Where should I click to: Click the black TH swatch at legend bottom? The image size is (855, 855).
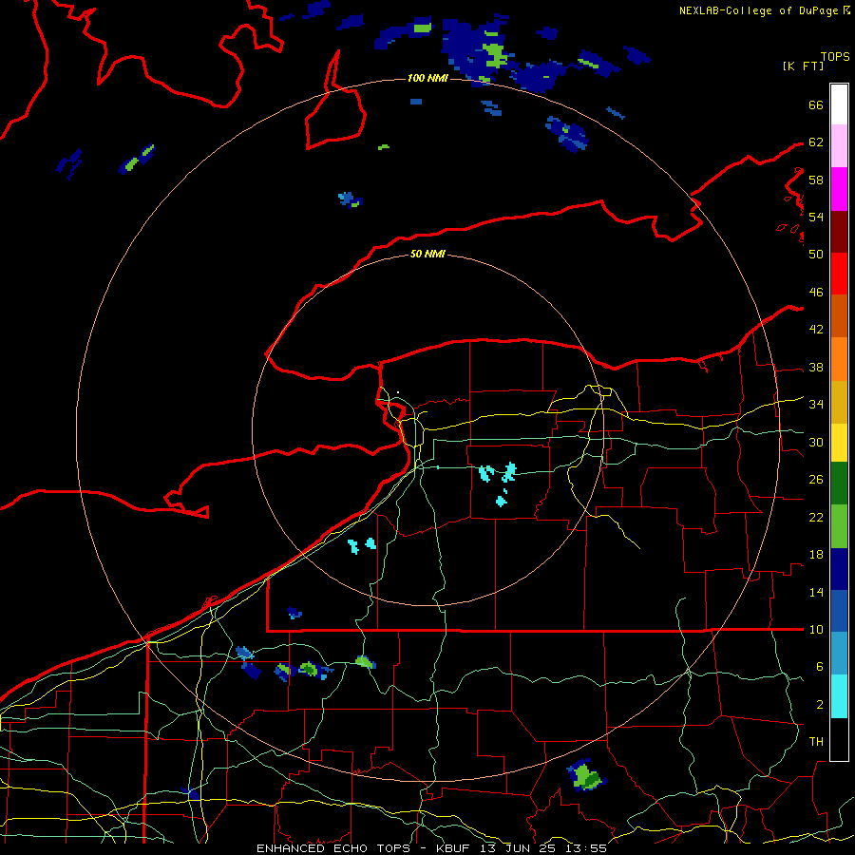tap(839, 739)
